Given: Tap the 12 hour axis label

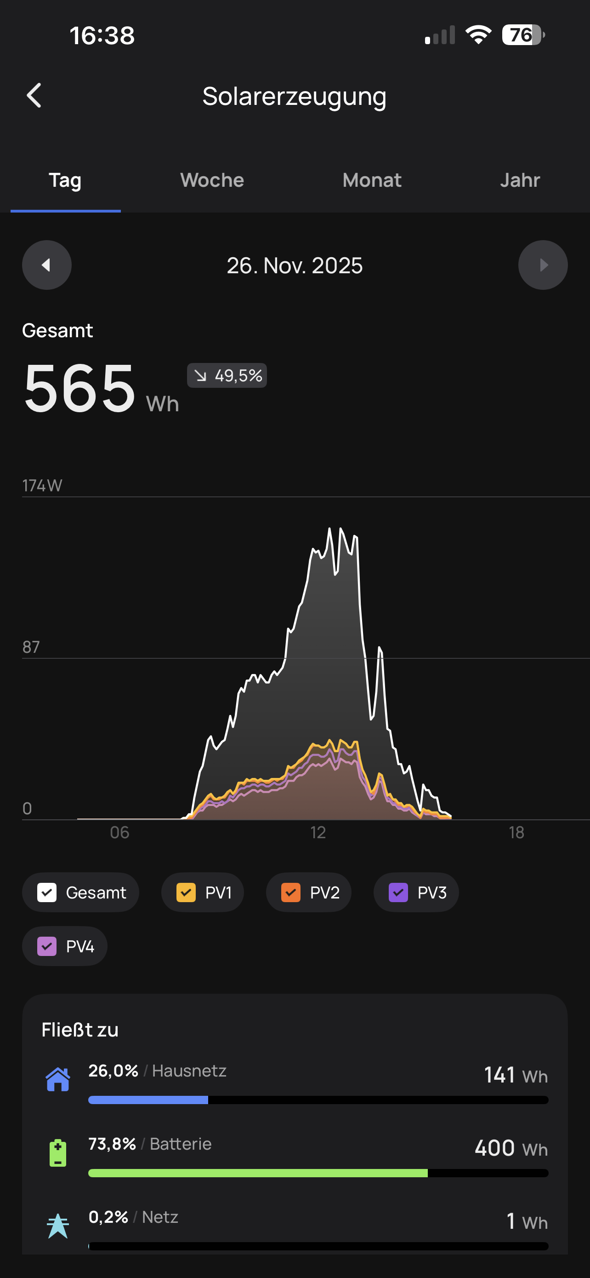Looking at the screenshot, I should (x=318, y=832).
